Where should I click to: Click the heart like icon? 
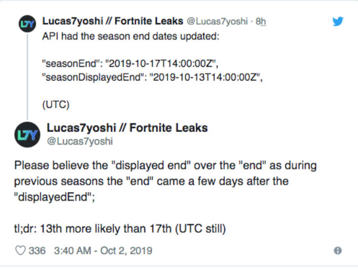point(20,251)
